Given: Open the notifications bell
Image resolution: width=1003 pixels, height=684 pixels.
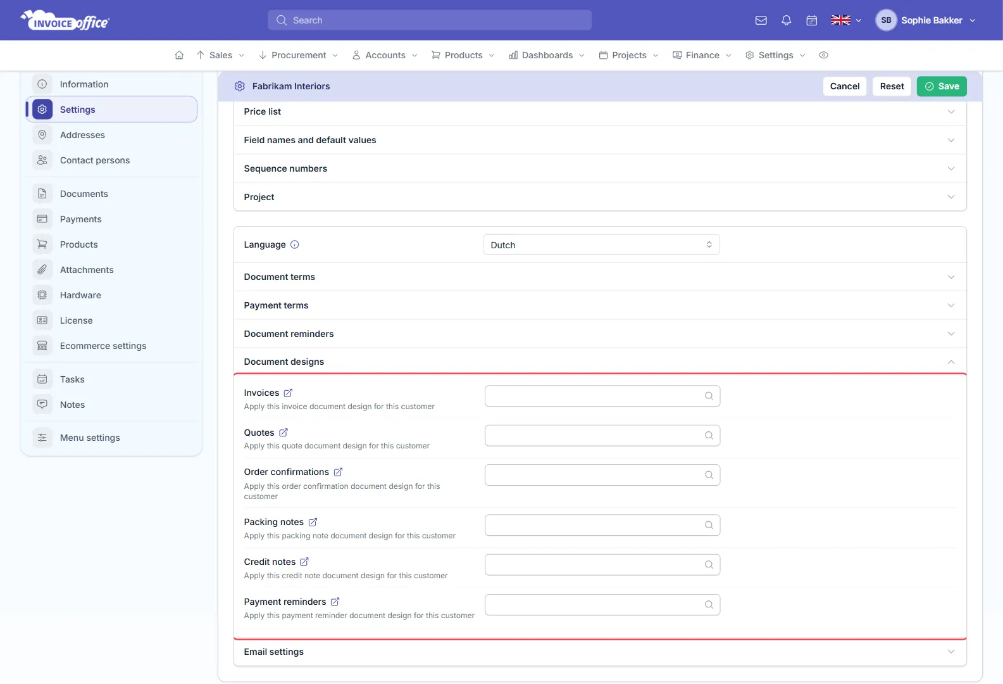Looking at the screenshot, I should click(x=787, y=20).
